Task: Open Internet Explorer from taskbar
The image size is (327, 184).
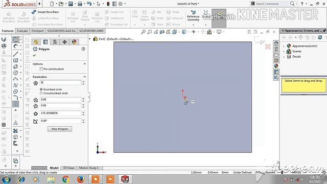Action: (21, 179)
